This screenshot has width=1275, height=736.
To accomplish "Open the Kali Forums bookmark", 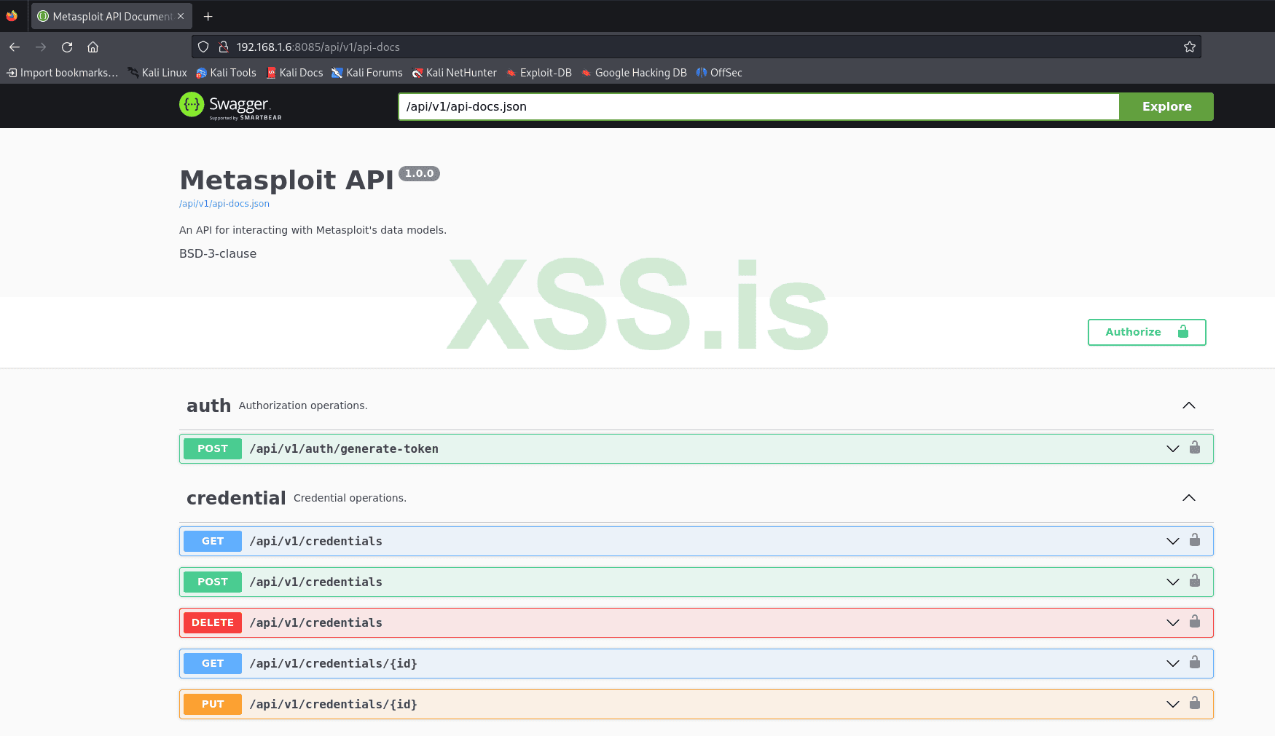I will [x=367, y=73].
